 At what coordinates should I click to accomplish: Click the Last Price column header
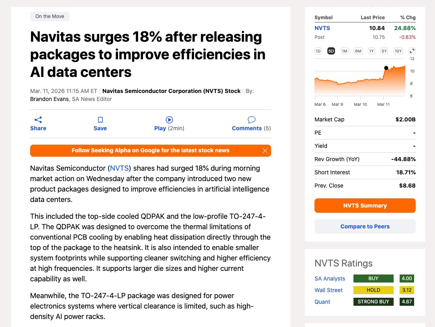point(373,18)
